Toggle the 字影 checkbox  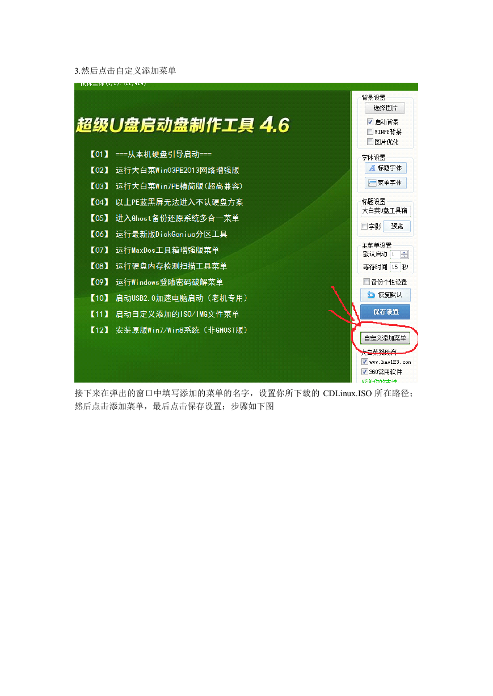(364, 226)
